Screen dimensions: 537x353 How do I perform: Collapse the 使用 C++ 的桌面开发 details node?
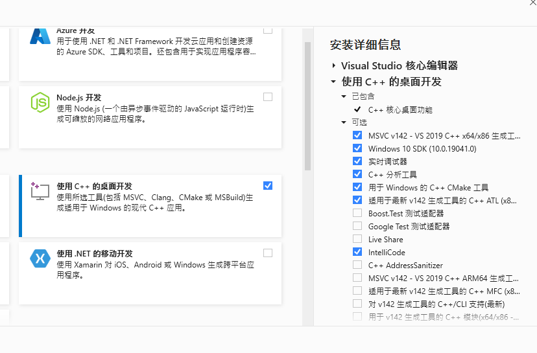pos(333,82)
